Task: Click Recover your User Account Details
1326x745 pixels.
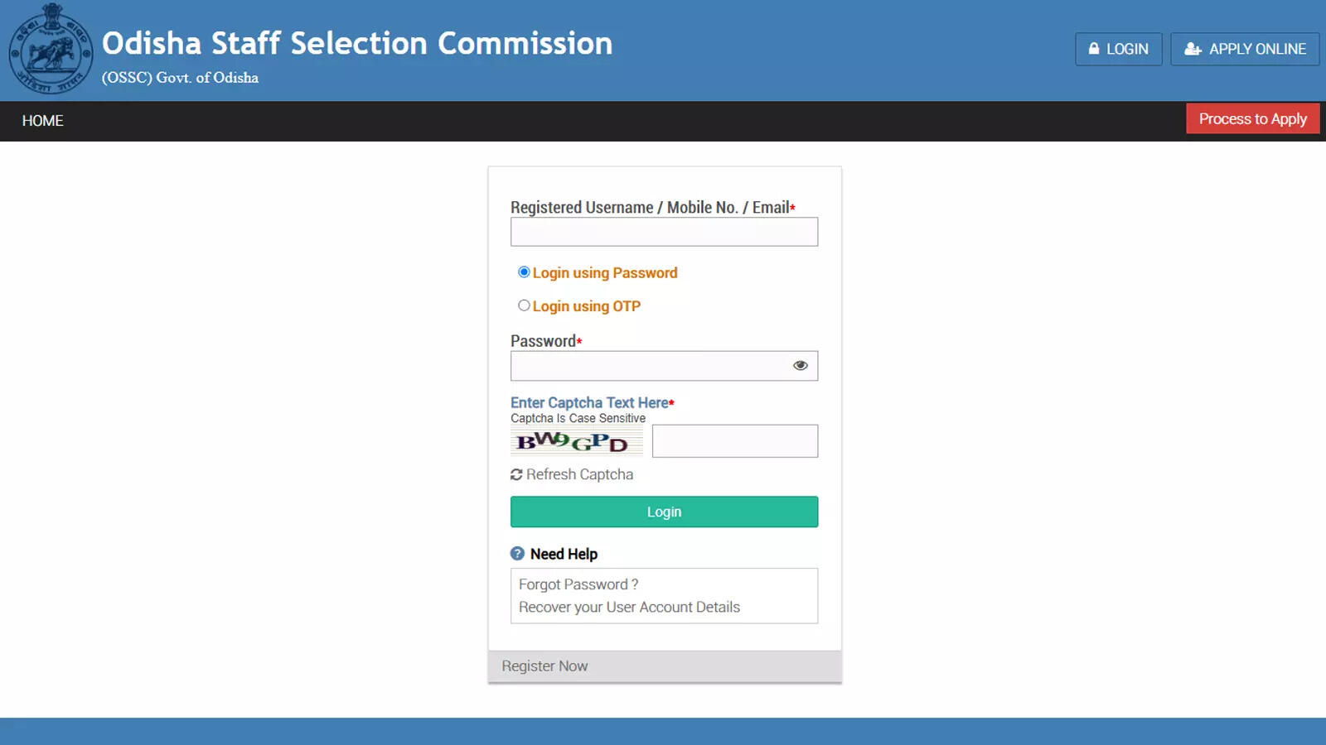Action: 629,607
